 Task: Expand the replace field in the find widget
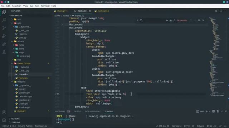tap(137, 21)
